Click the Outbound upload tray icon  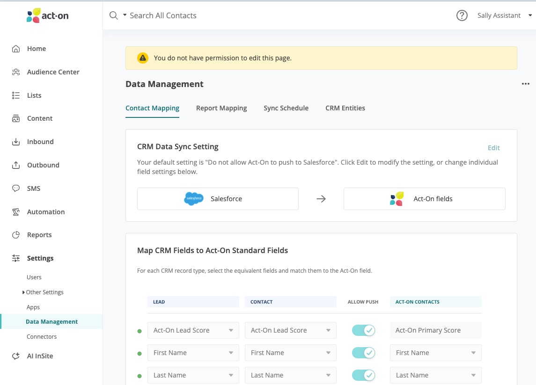[x=16, y=165]
